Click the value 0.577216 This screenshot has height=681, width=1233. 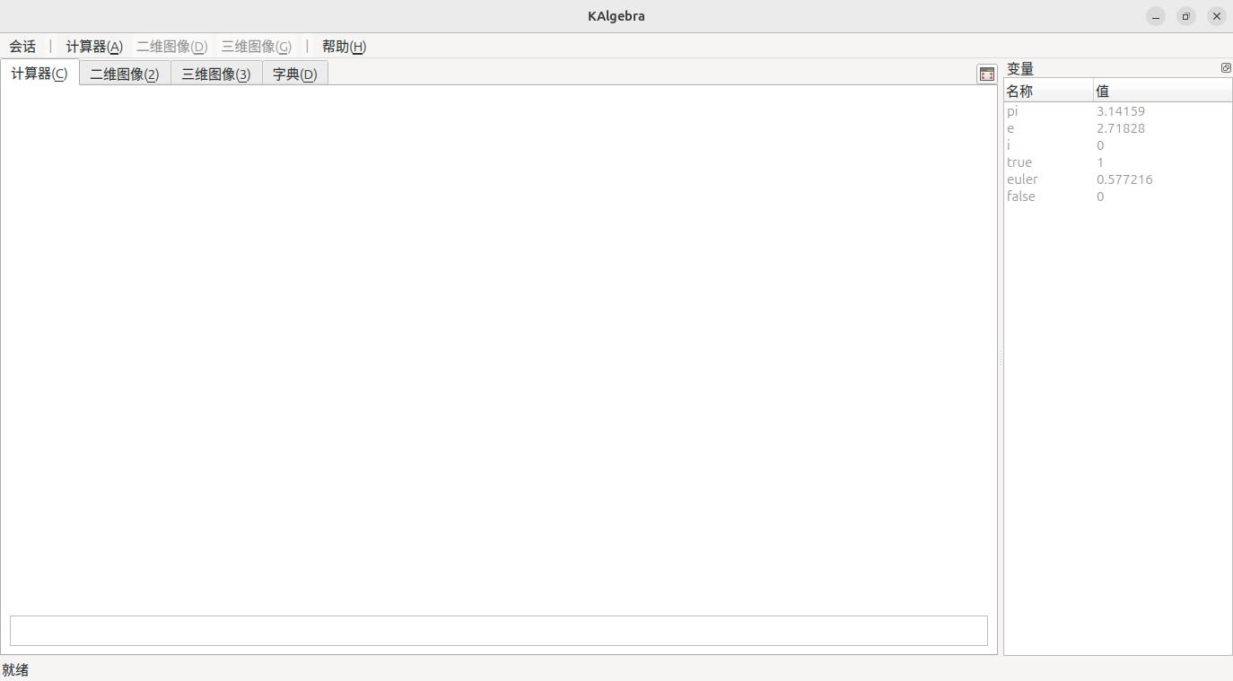click(1124, 179)
